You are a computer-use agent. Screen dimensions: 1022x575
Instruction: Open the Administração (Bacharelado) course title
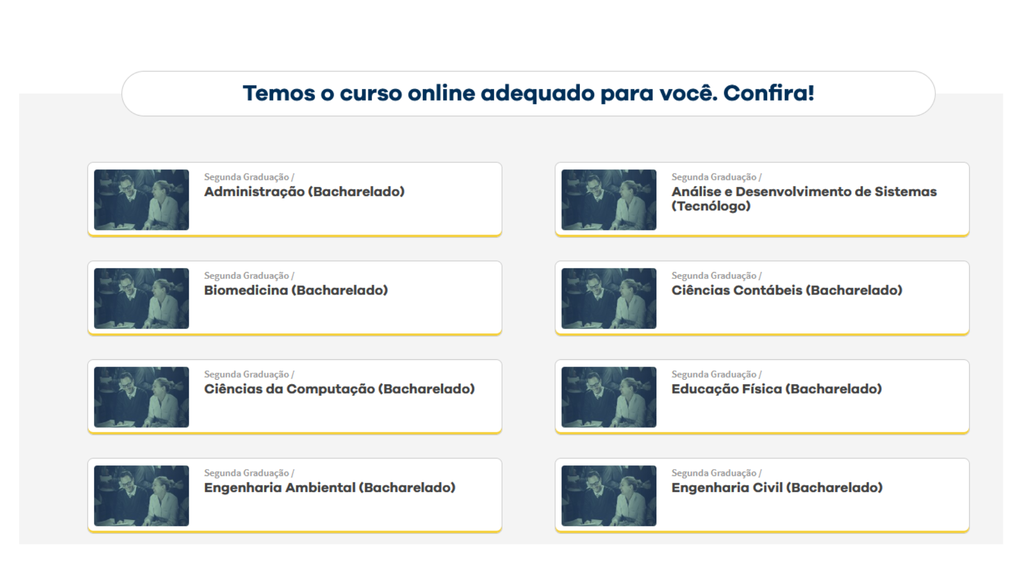[x=304, y=192]
